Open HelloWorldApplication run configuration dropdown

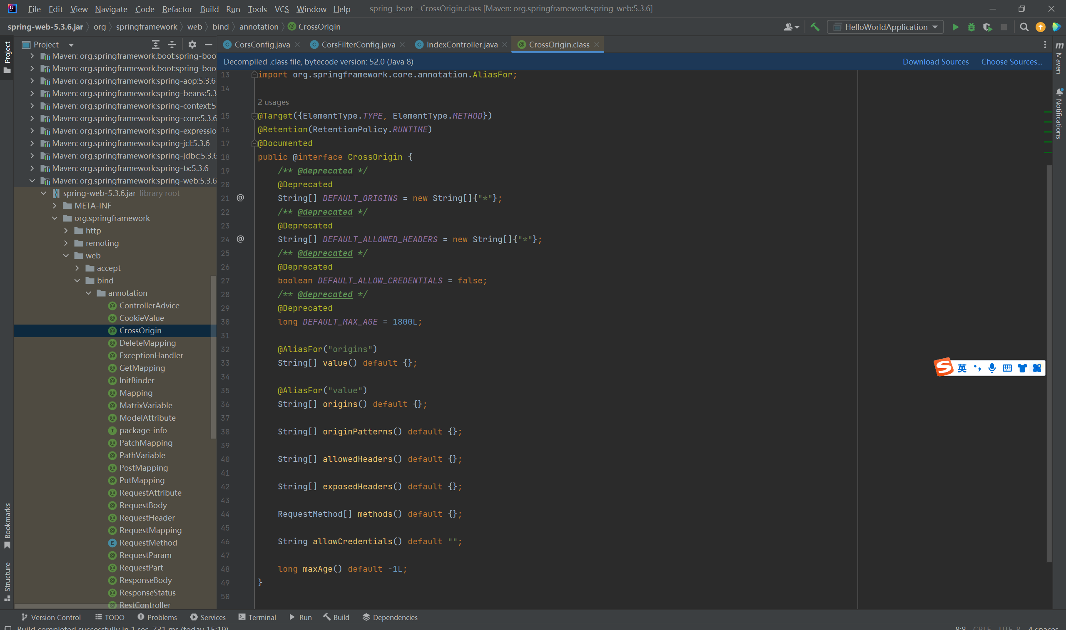(x=886, y=27)
